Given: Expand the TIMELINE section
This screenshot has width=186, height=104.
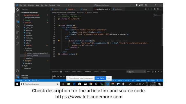Looking at the screenshot, I should pos(25,78).
